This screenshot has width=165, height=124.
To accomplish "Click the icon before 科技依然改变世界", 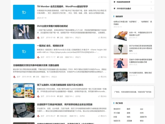I will point(114,2).
